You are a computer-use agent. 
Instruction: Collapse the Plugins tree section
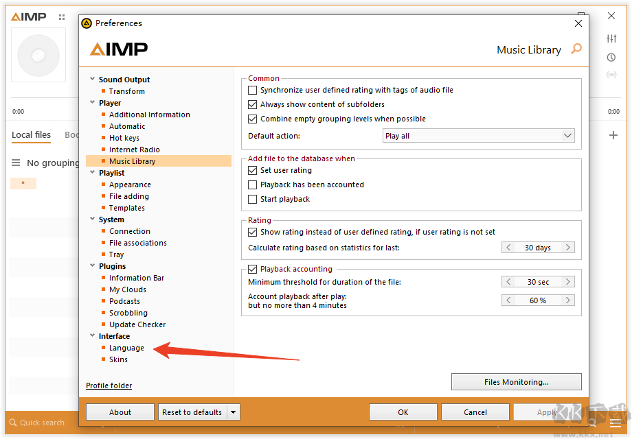[x=92, y=265]
